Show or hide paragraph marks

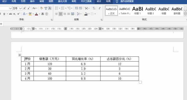(99, 8)
